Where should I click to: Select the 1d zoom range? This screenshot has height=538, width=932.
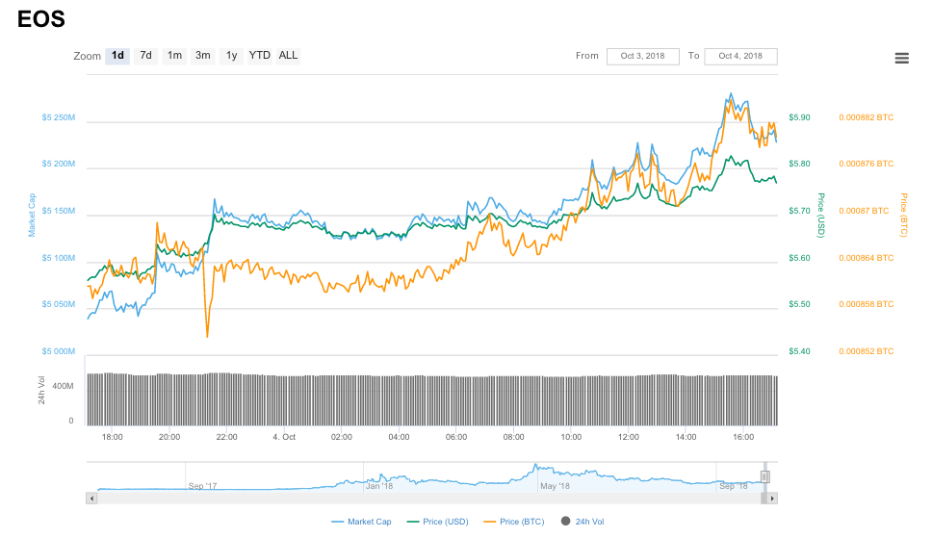[x=117, y=56]
